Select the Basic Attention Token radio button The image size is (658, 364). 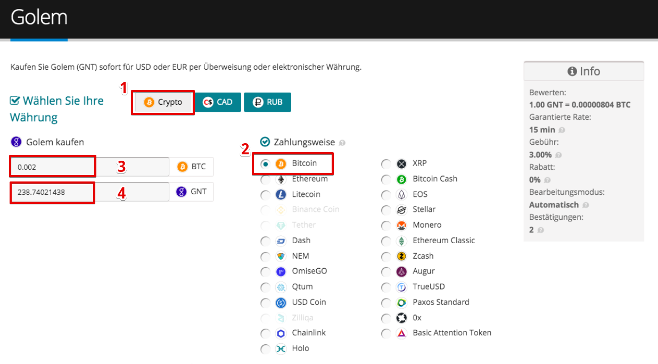coord(386,334)
